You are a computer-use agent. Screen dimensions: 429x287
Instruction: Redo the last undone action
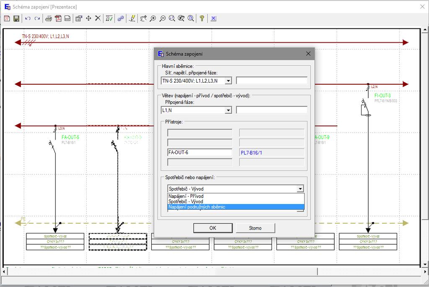pyautogui.click(x=37, y=18)
